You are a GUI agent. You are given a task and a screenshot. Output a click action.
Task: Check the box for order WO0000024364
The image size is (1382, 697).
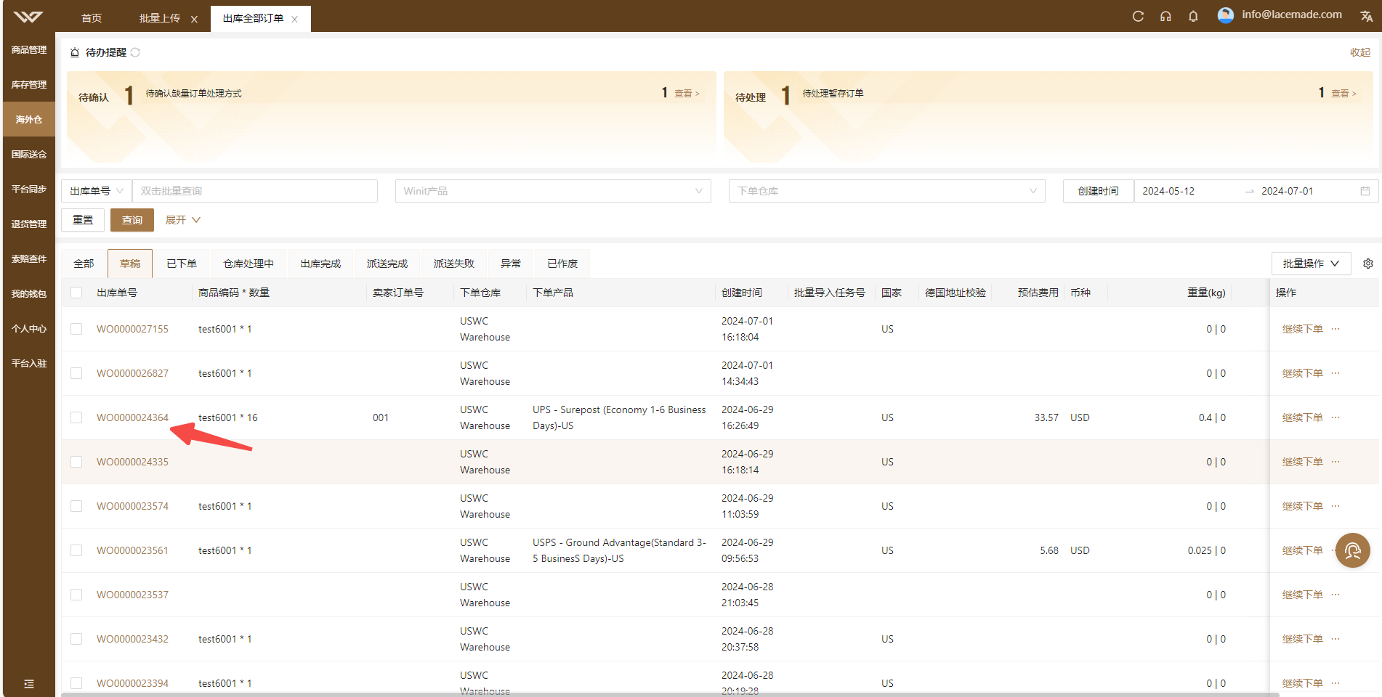(76, 417)
